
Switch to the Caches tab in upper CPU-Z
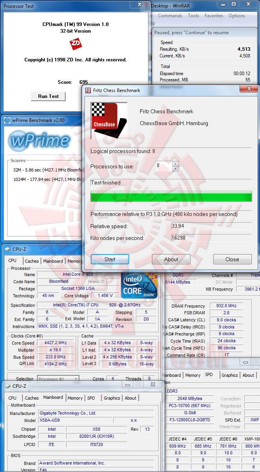pyautogui.click(x=32, y=261)
